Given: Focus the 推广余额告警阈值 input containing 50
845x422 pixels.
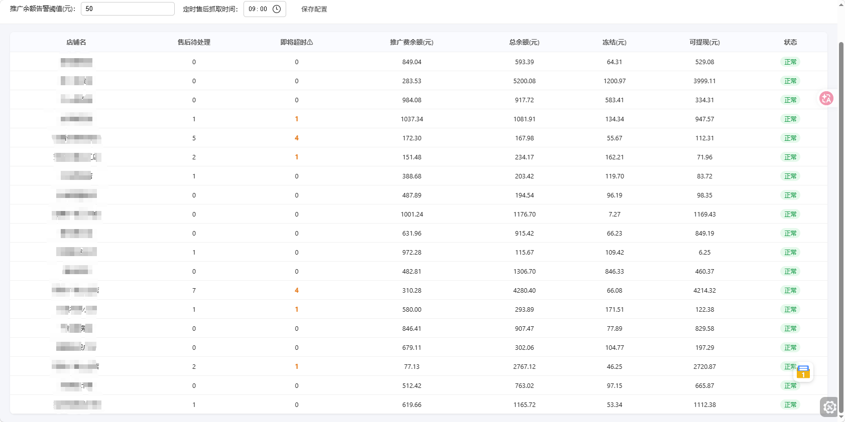Looking at the screenshot, I should click(x=128, y=9).
